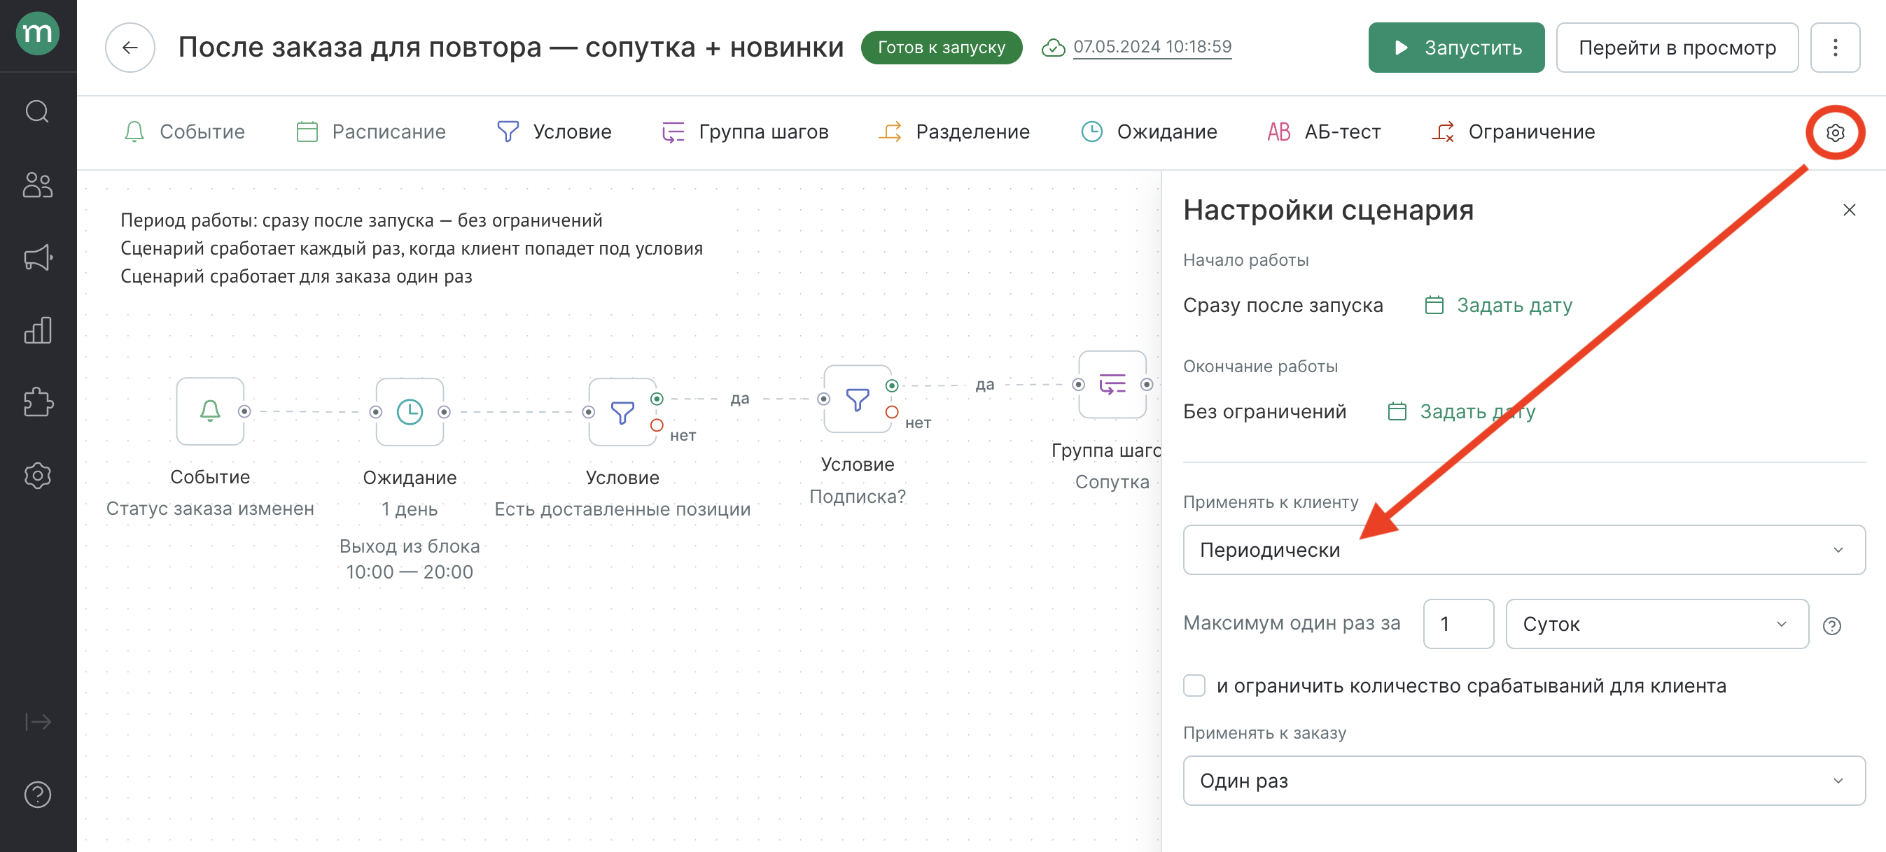Click the нет output of first Условие block

pyautogui.click(x=657, y=425)
